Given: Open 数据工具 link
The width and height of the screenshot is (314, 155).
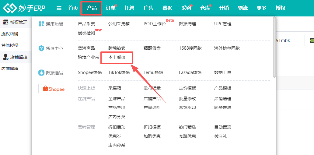Looking at the screenshot, I should click(223, 72).
